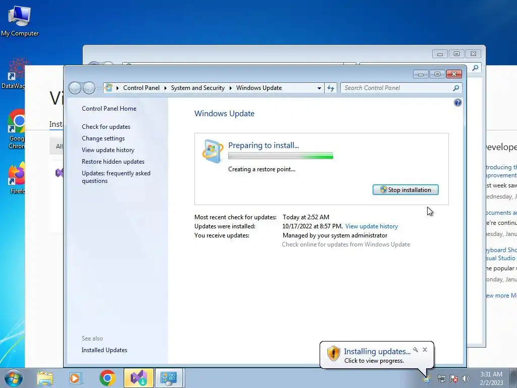Open Windows Explorer from the taskbar
This screenshot has width=517, height=388.
45,378
